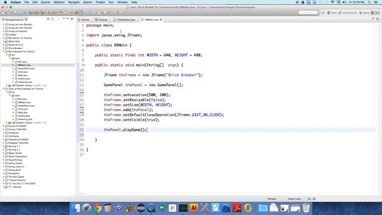This screenshot has height=215, width=382.
Task: Expand the Break Out 0.3 project
Action: (x=4, y=45)
